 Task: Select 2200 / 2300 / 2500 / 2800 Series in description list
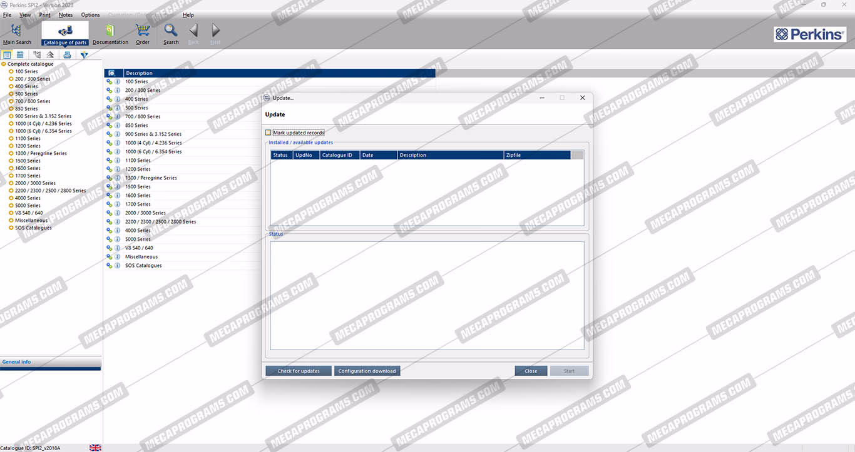click(161, 221)
